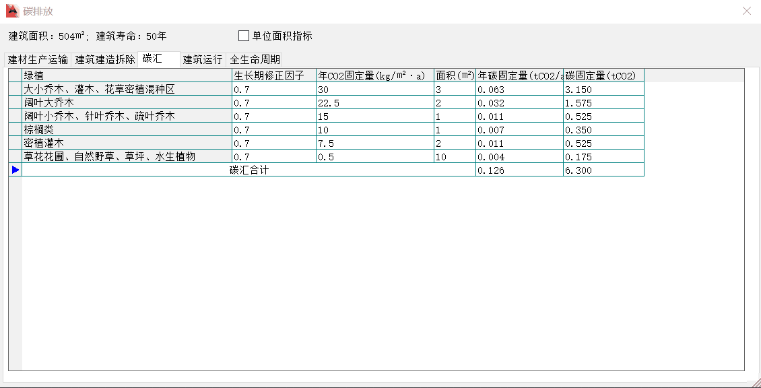Select the 阔叶大乔木 row name cell
761x388 pixels.
click(127, 103)
